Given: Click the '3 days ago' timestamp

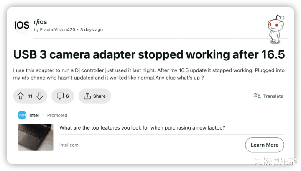Looking at the screenshot, I should [92, 29].
